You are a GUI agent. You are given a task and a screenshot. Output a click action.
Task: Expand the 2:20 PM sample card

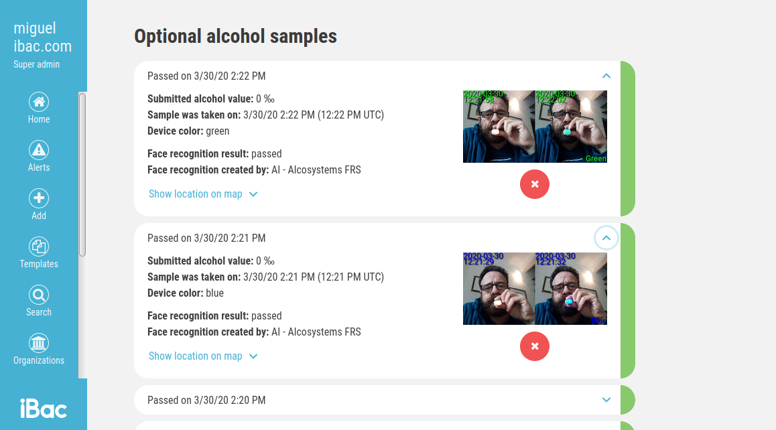pyautogui.click(x=606, y=400)
